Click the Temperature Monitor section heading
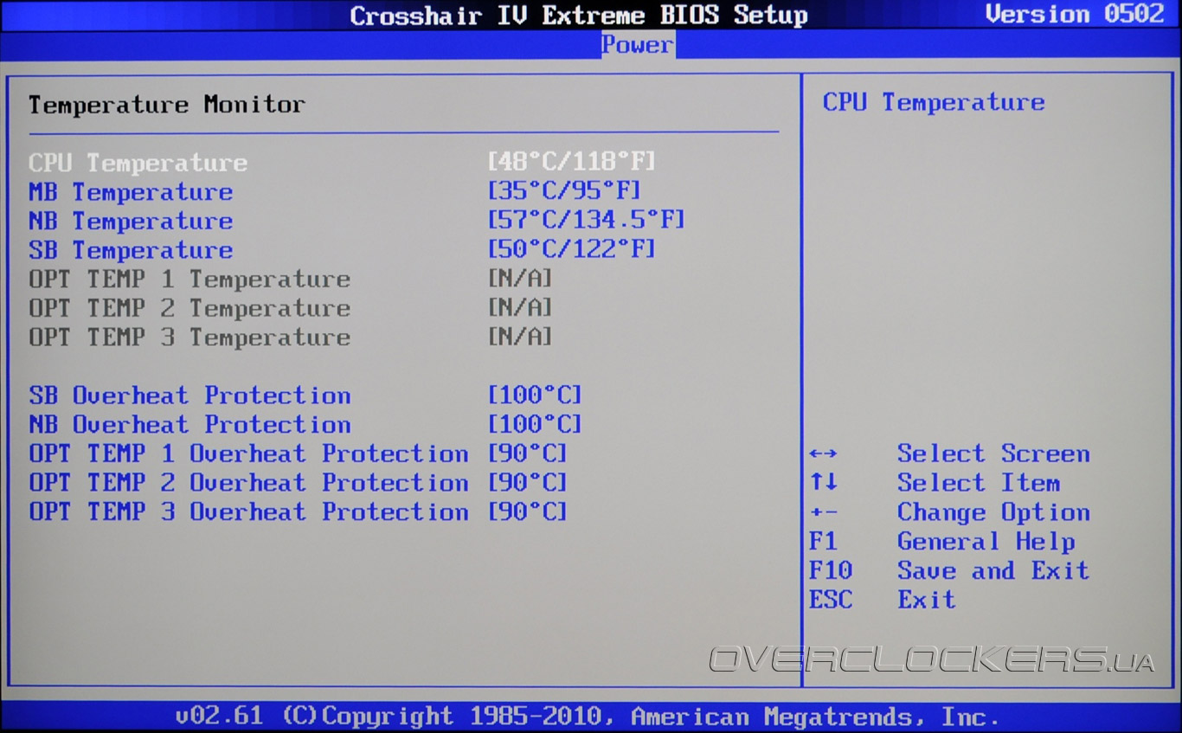1182x733 pixels. pos(167,105)
